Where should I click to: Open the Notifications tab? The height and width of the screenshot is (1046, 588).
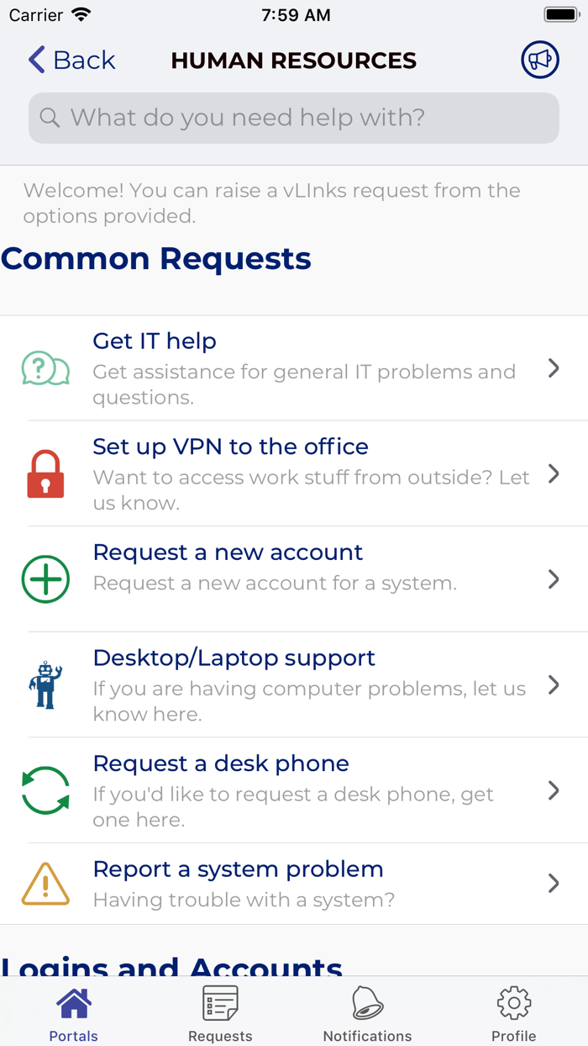[x=367, y=1011]
